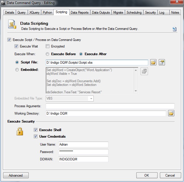
Task: Toggle Execute Script / Process checkbox
Action: pyautogui.click(x=9, y=40)
